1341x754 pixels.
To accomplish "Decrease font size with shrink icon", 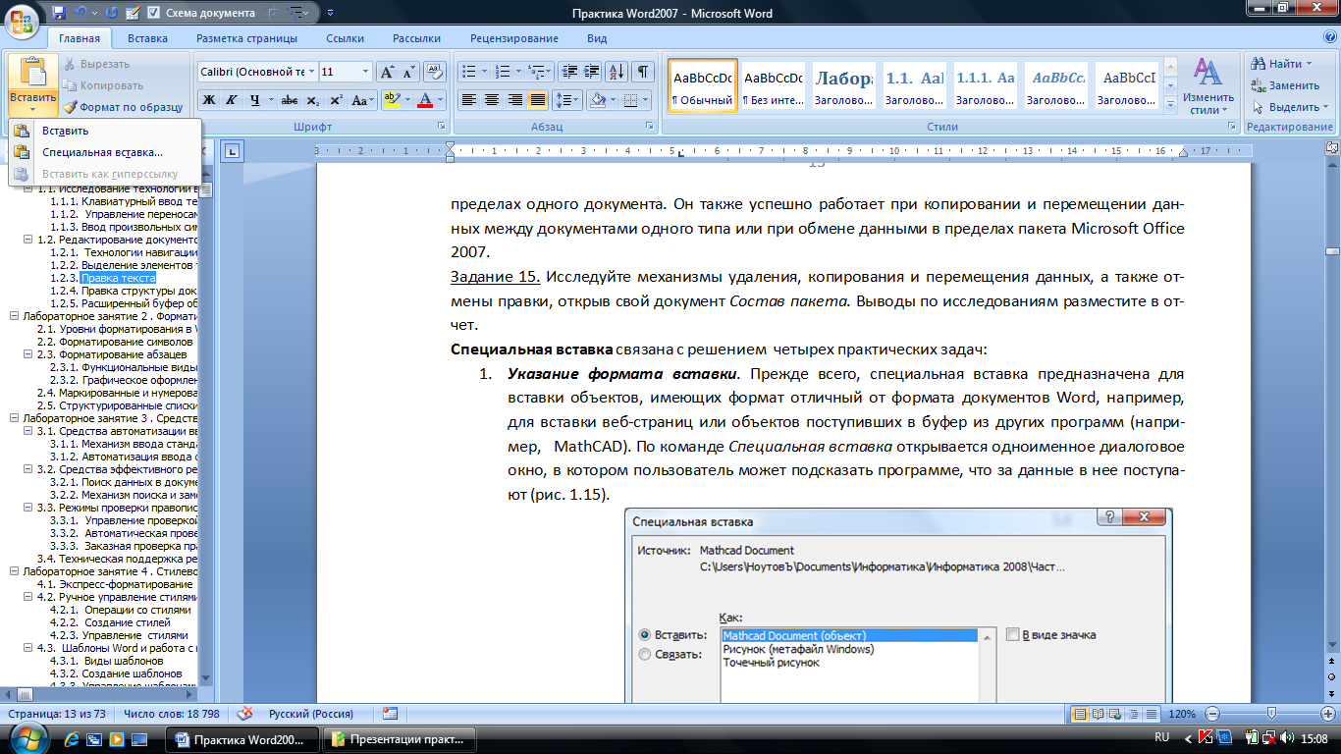I will 409,72.
